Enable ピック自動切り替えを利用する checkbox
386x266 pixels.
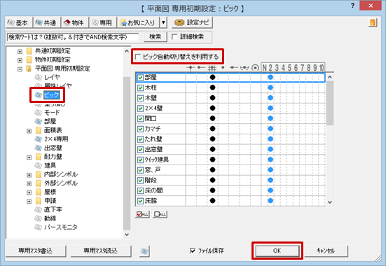pos(138,57)
